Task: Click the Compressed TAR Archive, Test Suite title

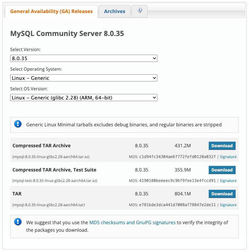Action: click(x=54, y=170)
